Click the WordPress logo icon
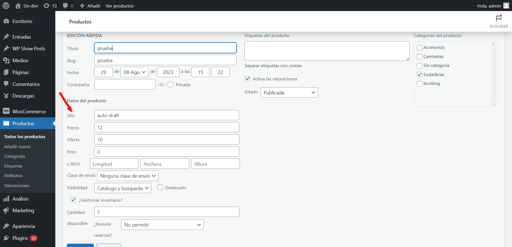Viewport: 512px width, 247px height. point(6,6)
